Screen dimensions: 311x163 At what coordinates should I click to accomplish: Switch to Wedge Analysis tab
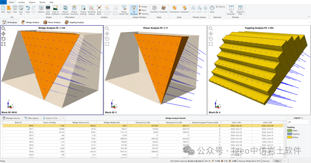pos(30,23)
